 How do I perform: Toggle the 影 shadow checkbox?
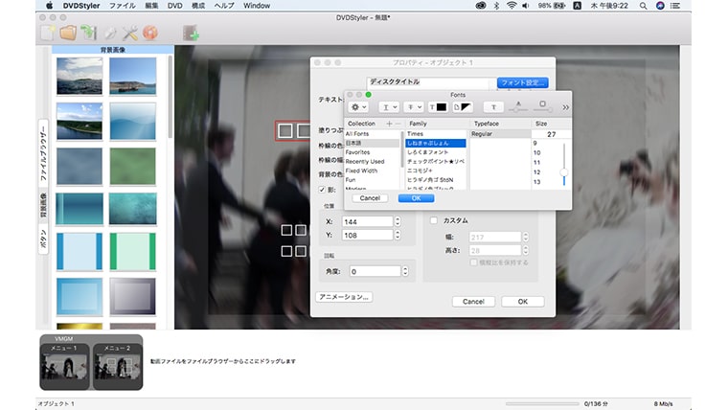click(322, 190)
